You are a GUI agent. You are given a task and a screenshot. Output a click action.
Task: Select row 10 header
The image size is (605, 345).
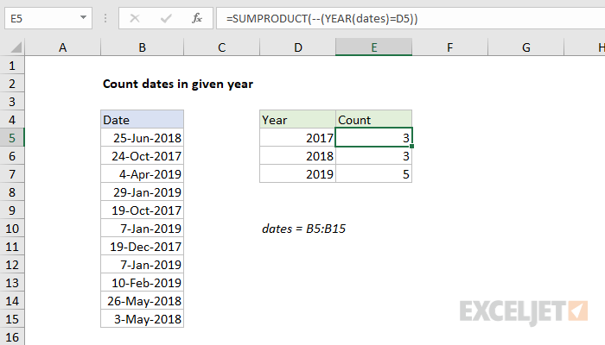pyautogui.click(x=12, y=229)
